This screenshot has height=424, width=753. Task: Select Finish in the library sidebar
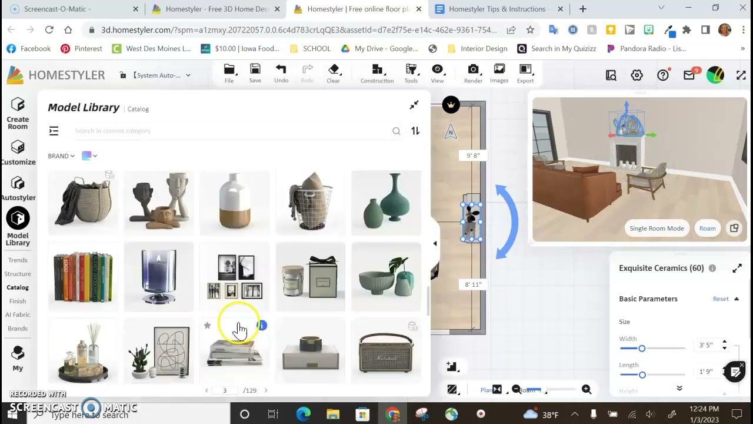pos(18,301)
